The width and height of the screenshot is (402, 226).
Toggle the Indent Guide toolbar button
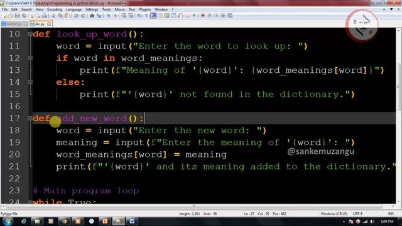[x=154, y=16]
